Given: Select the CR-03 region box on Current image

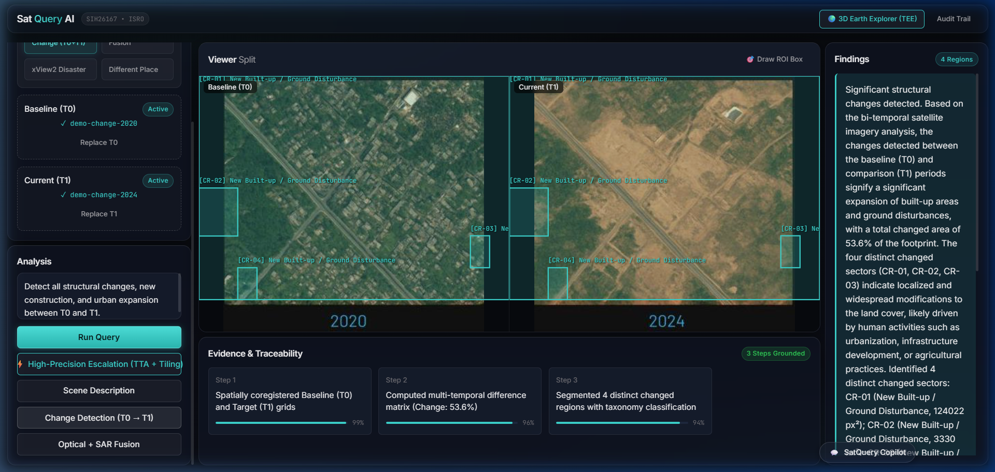Looking at the screenshot, I should (x=790, y=252).
